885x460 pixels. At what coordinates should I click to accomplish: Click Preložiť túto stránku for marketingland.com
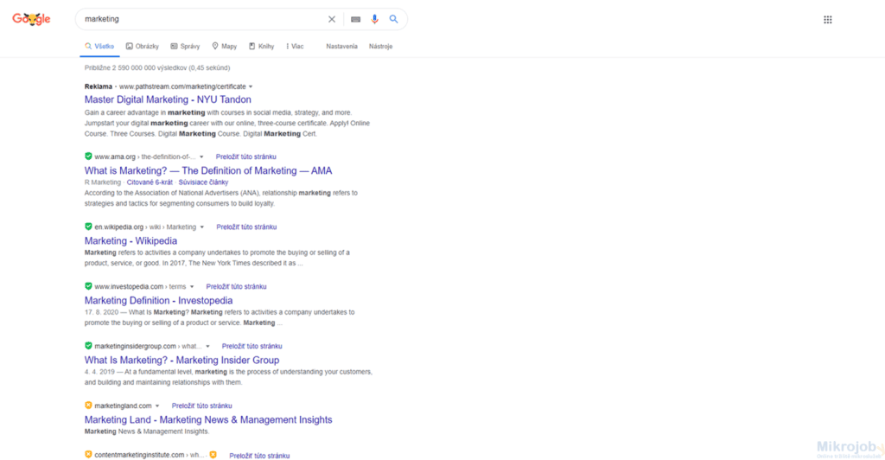click(202, 406)
